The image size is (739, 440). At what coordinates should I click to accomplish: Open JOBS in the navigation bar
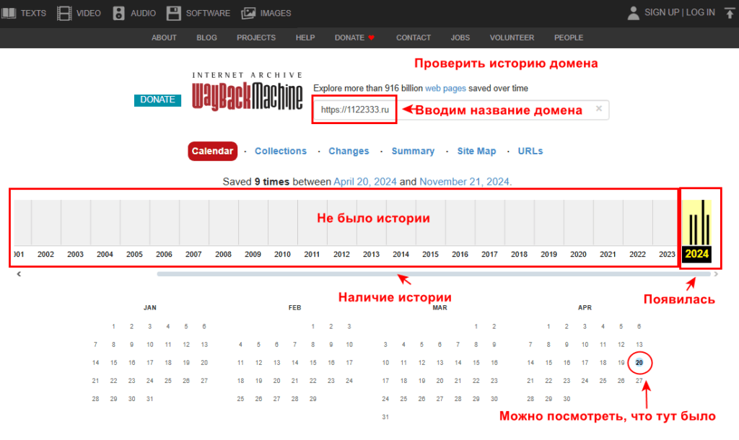460,38
